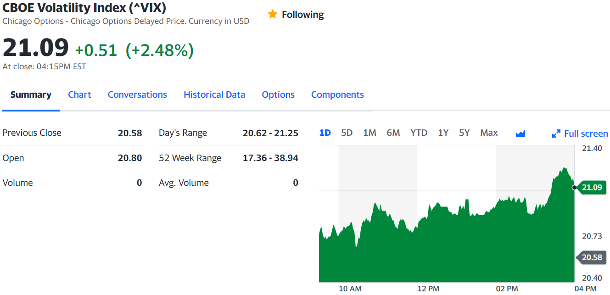Show the YTD chart range
This screenshot has width=610, height=295.
pos(419,133)
